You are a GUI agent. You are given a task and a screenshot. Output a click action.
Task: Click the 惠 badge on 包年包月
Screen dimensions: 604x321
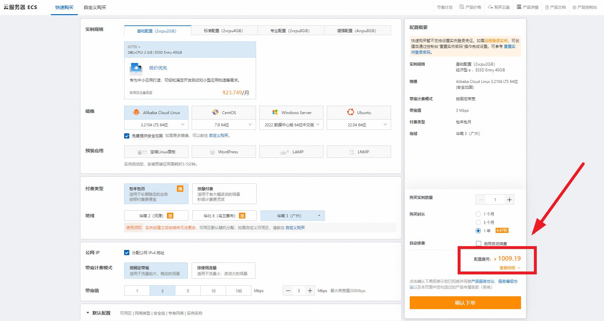(x=180, y=189)
